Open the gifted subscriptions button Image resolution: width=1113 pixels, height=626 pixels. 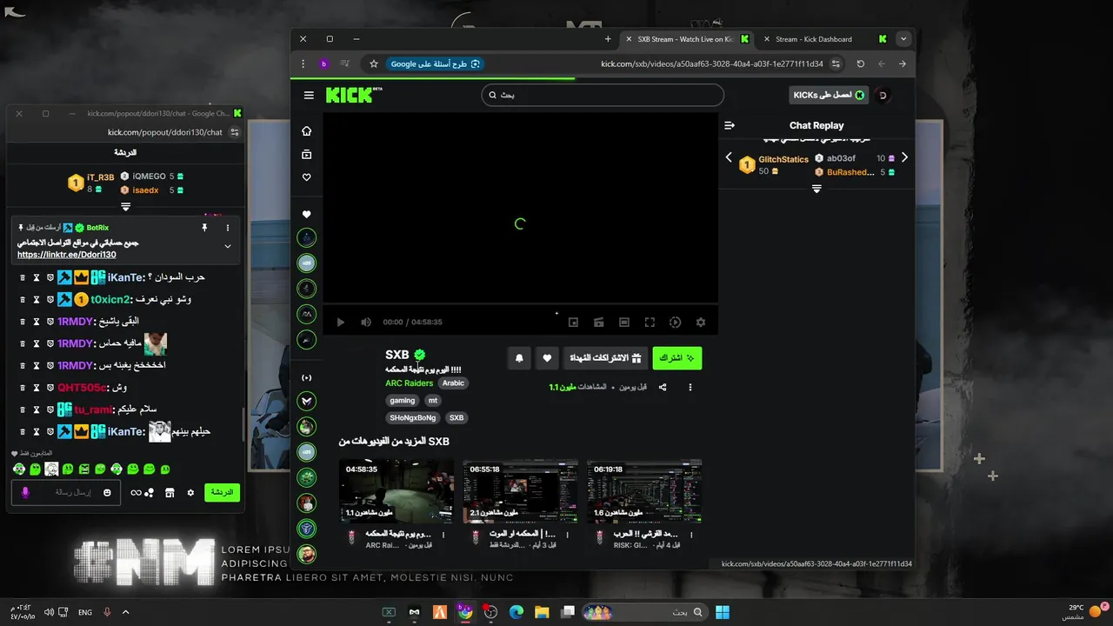coord(605,358)
